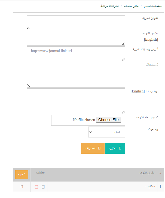Focus the عنوان نشریه [English] text field

pos(76,38)
